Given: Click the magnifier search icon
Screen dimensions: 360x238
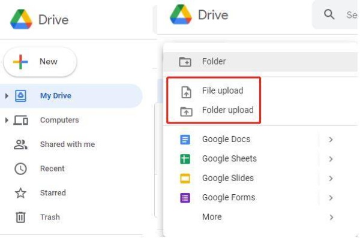Looking at the screenshot, I should [329, 14].
